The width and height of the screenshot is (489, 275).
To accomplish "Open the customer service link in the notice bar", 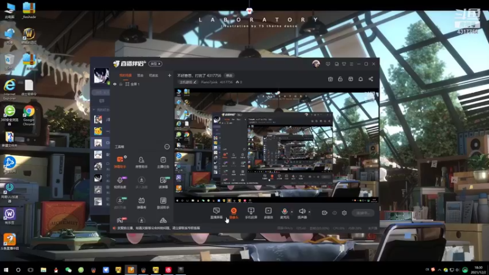I will point(186,228).
